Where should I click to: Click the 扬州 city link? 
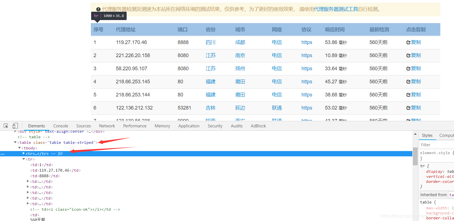click(240, 69)
